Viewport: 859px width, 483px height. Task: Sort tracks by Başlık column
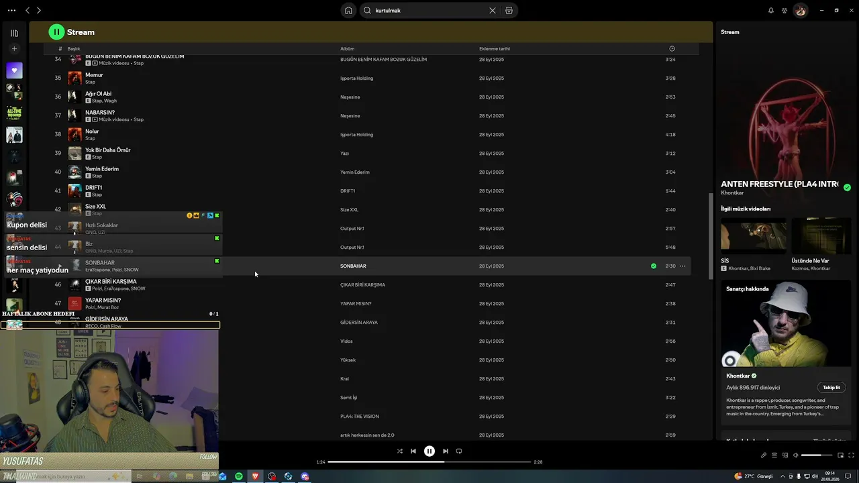74,49
